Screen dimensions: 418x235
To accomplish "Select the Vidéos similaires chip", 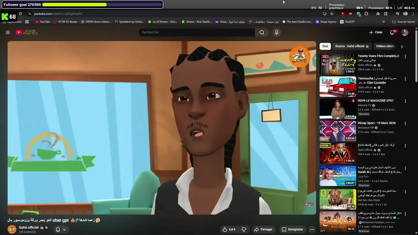I will [385, 46].
